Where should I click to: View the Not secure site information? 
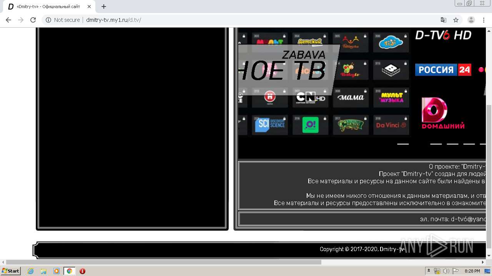[63, 20]
